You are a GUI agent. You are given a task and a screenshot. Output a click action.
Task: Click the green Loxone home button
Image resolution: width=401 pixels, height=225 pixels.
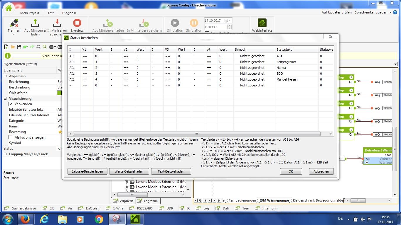pyautogui.click(x=9, y=8)
